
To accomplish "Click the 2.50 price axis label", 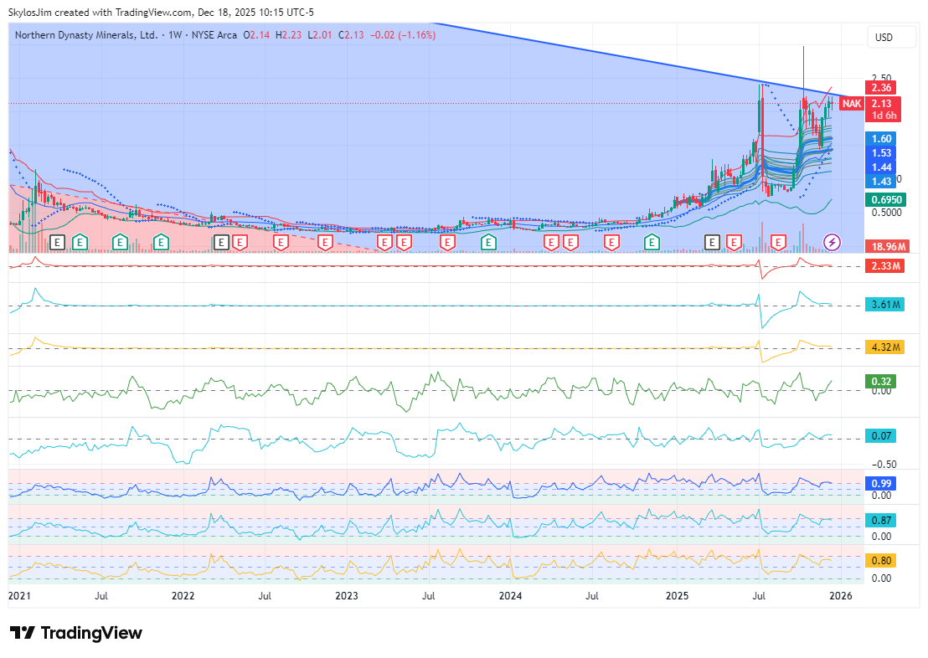I will coord(881,78).
